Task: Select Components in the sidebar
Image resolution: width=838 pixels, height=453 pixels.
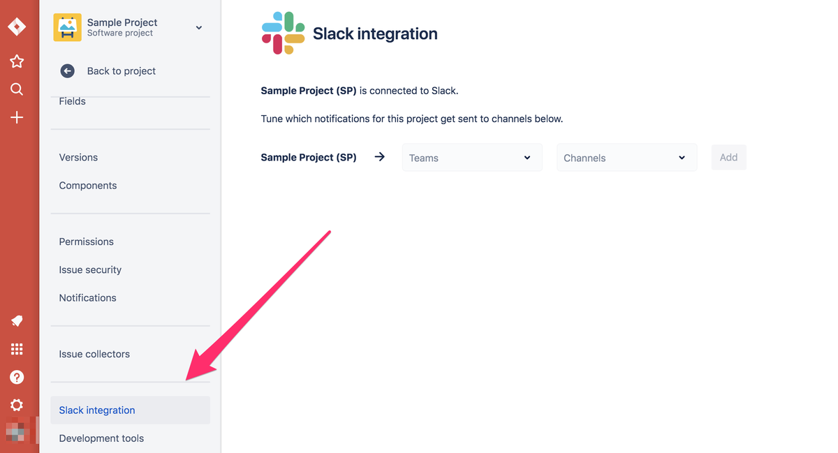Action: point(88,186)
